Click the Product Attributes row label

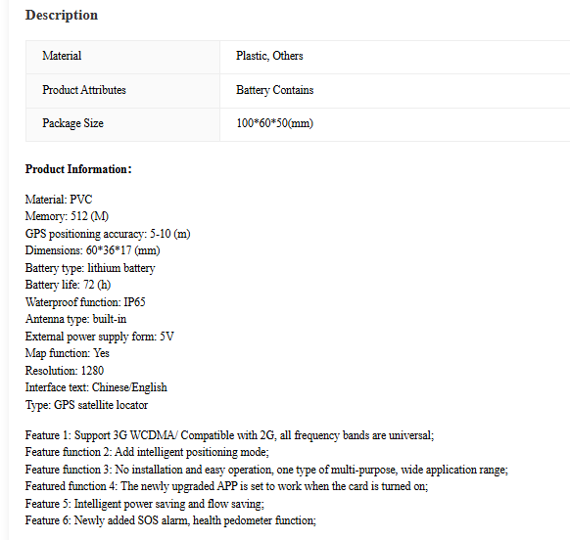122,91
